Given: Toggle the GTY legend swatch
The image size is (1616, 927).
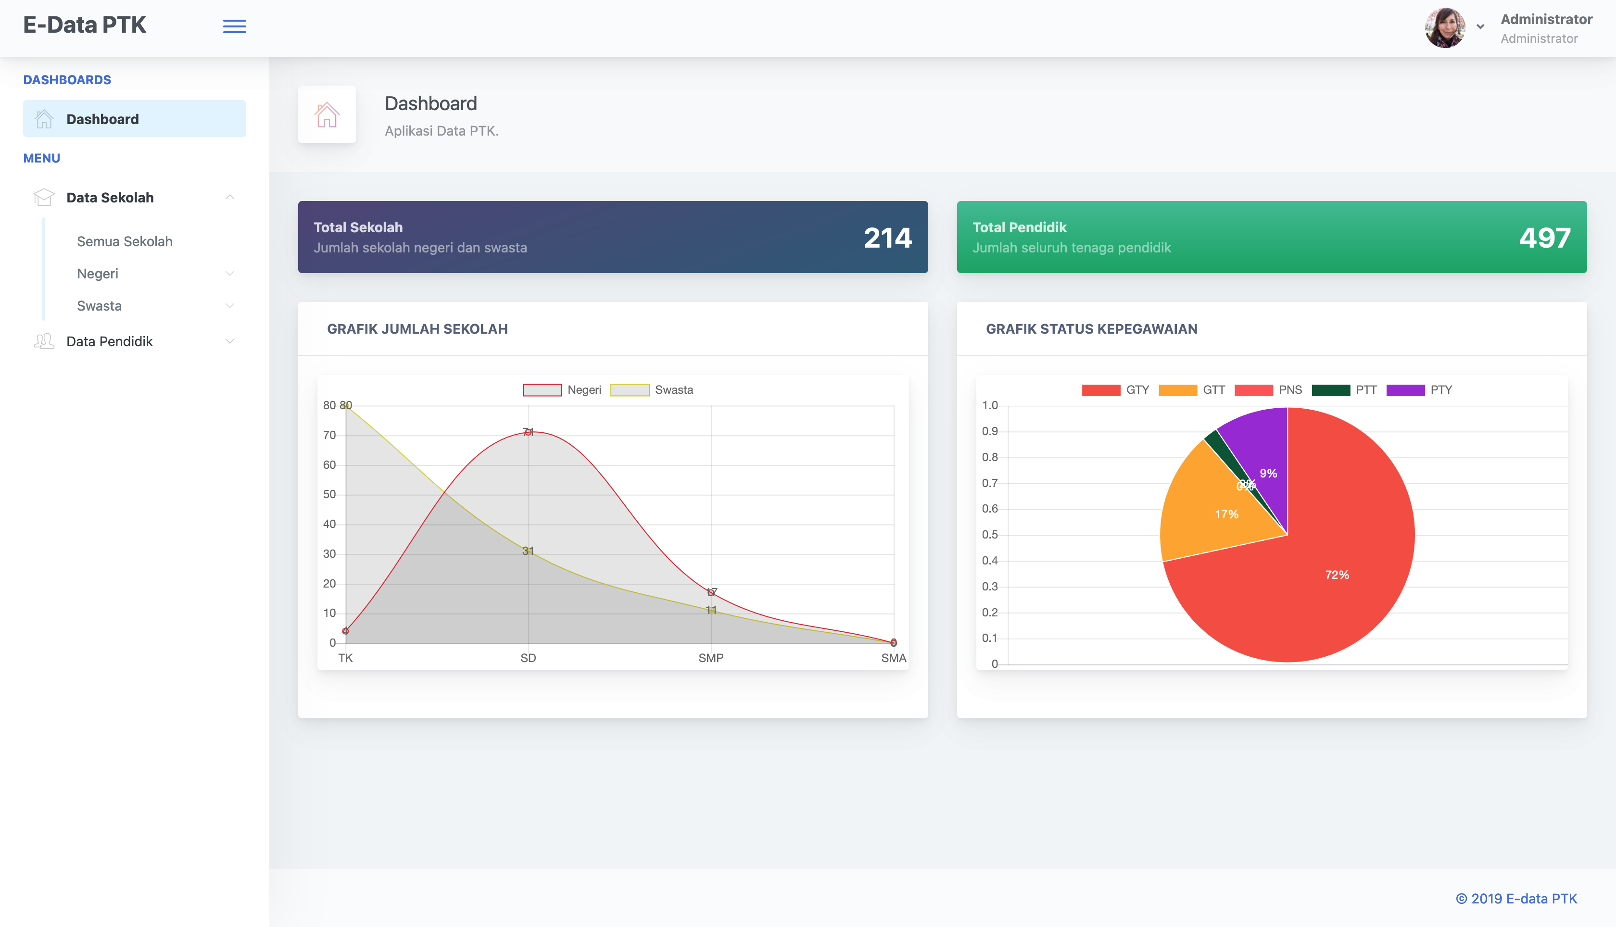Looking at the screenshot, I should pyautogui.click(x=1101, y=389).
